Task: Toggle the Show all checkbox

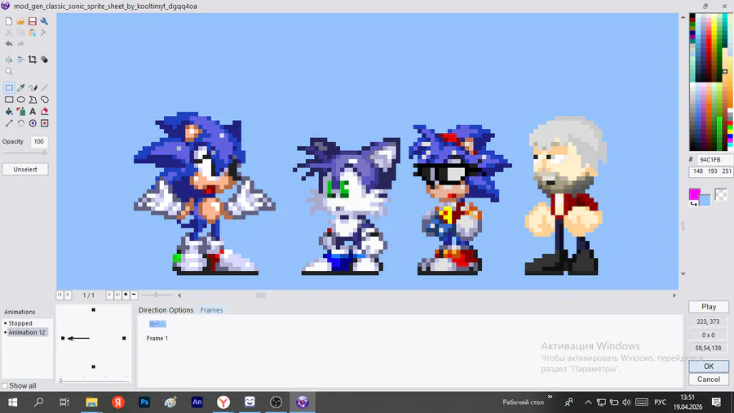Action: (5, 386)
